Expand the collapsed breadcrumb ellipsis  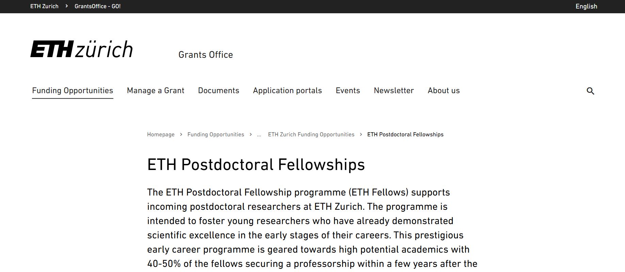click(x=259, y=135)
